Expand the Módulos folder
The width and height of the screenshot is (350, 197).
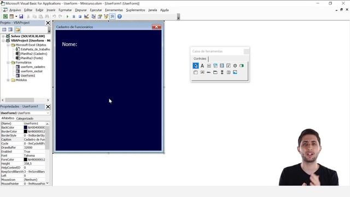click(x=8, y=80)
